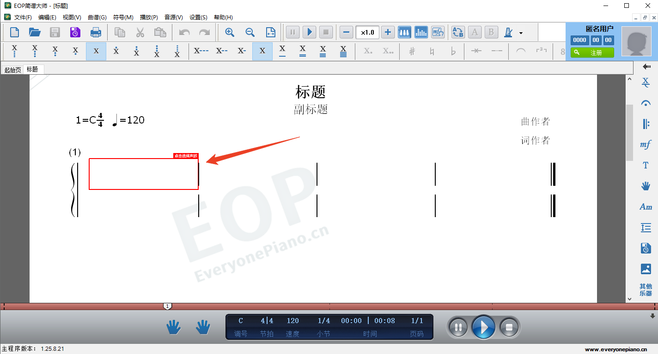
Task: Toggle the mf dynamics playback button
Action: pos(438,32)
